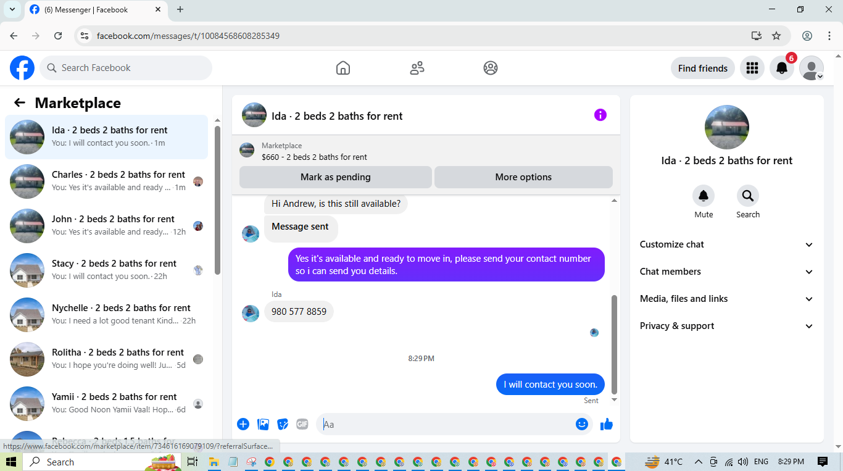Go back in browser history
Screen dimensions: 843x471
click(14, 36)
